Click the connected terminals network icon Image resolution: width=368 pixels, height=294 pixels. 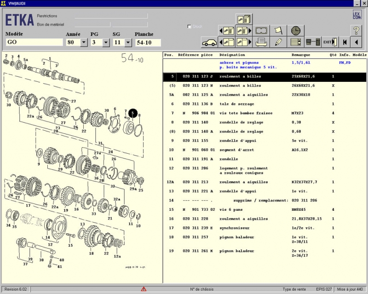click(x=313, y=42)
